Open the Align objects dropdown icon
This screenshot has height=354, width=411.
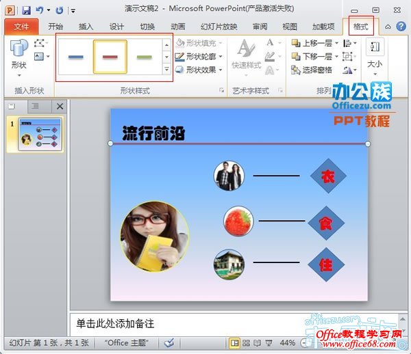(350, 43)
